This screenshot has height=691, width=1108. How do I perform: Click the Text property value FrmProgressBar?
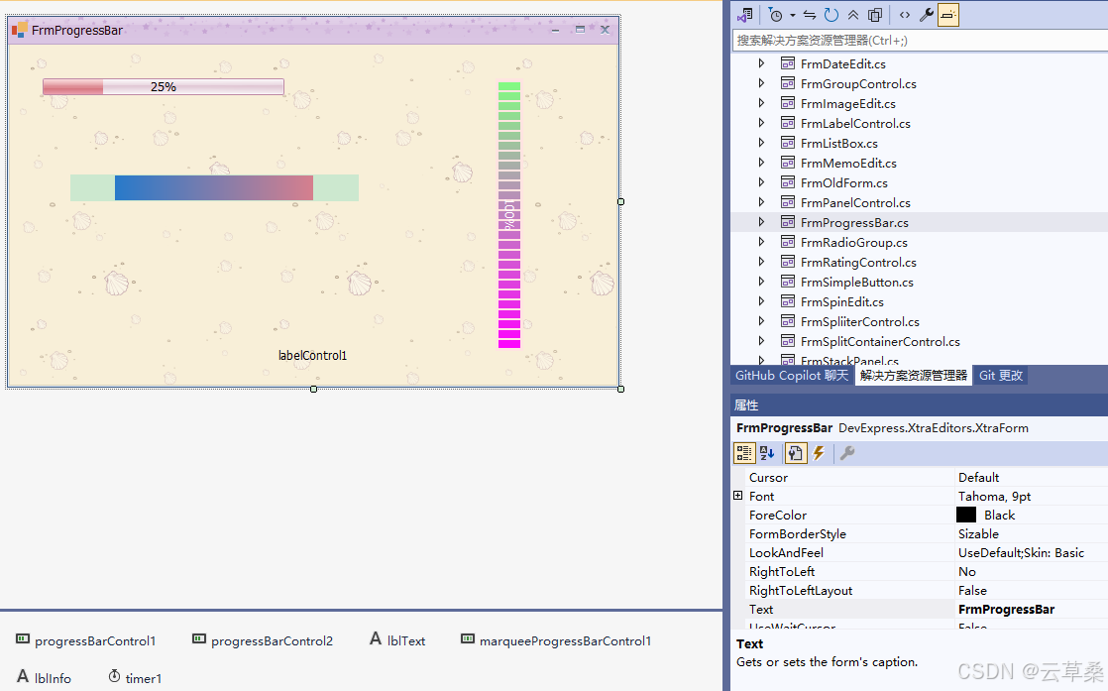coord(1006,609)
